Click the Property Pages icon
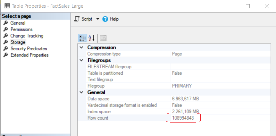 [103, 38]
